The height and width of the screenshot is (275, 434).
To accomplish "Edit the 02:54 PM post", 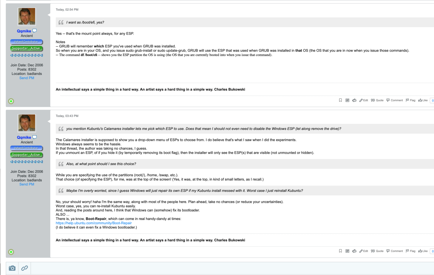I will pos(364,100).
